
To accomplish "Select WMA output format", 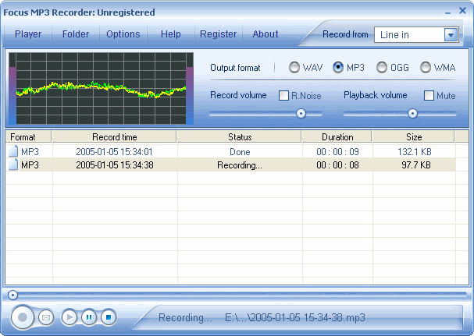I will click(426, 67).
